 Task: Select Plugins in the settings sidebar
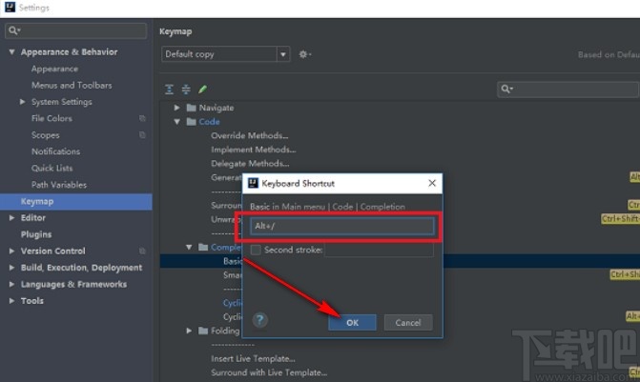point(36,234)
